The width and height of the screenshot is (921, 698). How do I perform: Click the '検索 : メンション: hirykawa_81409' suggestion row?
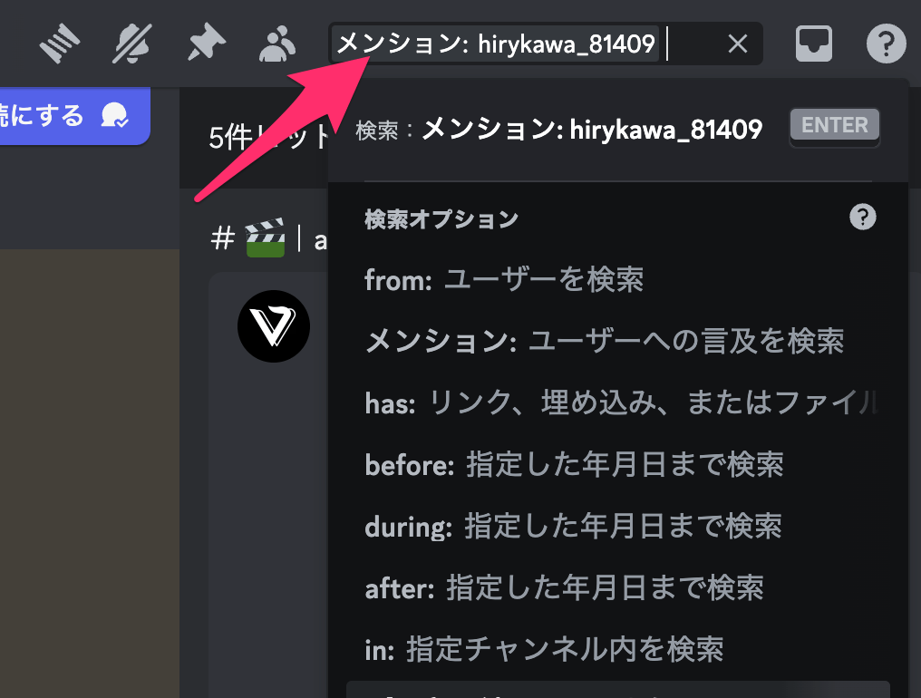click(x=618, y=128)
